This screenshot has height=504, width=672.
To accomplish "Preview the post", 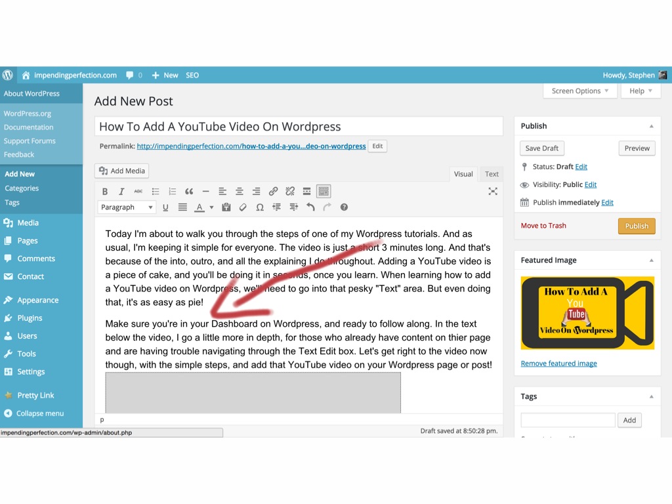I will pos(637,148).
